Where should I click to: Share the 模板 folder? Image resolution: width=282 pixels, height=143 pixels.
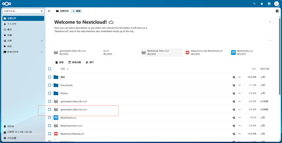234,77
